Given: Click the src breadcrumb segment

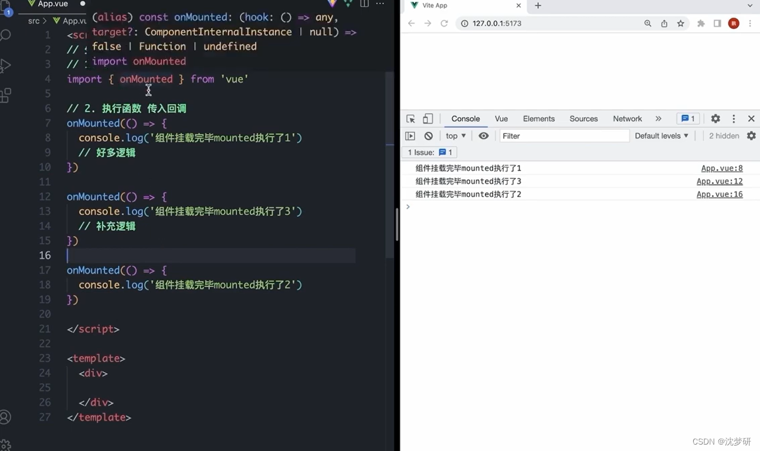Looking at the screenshot, I should [x=33, y=21].
